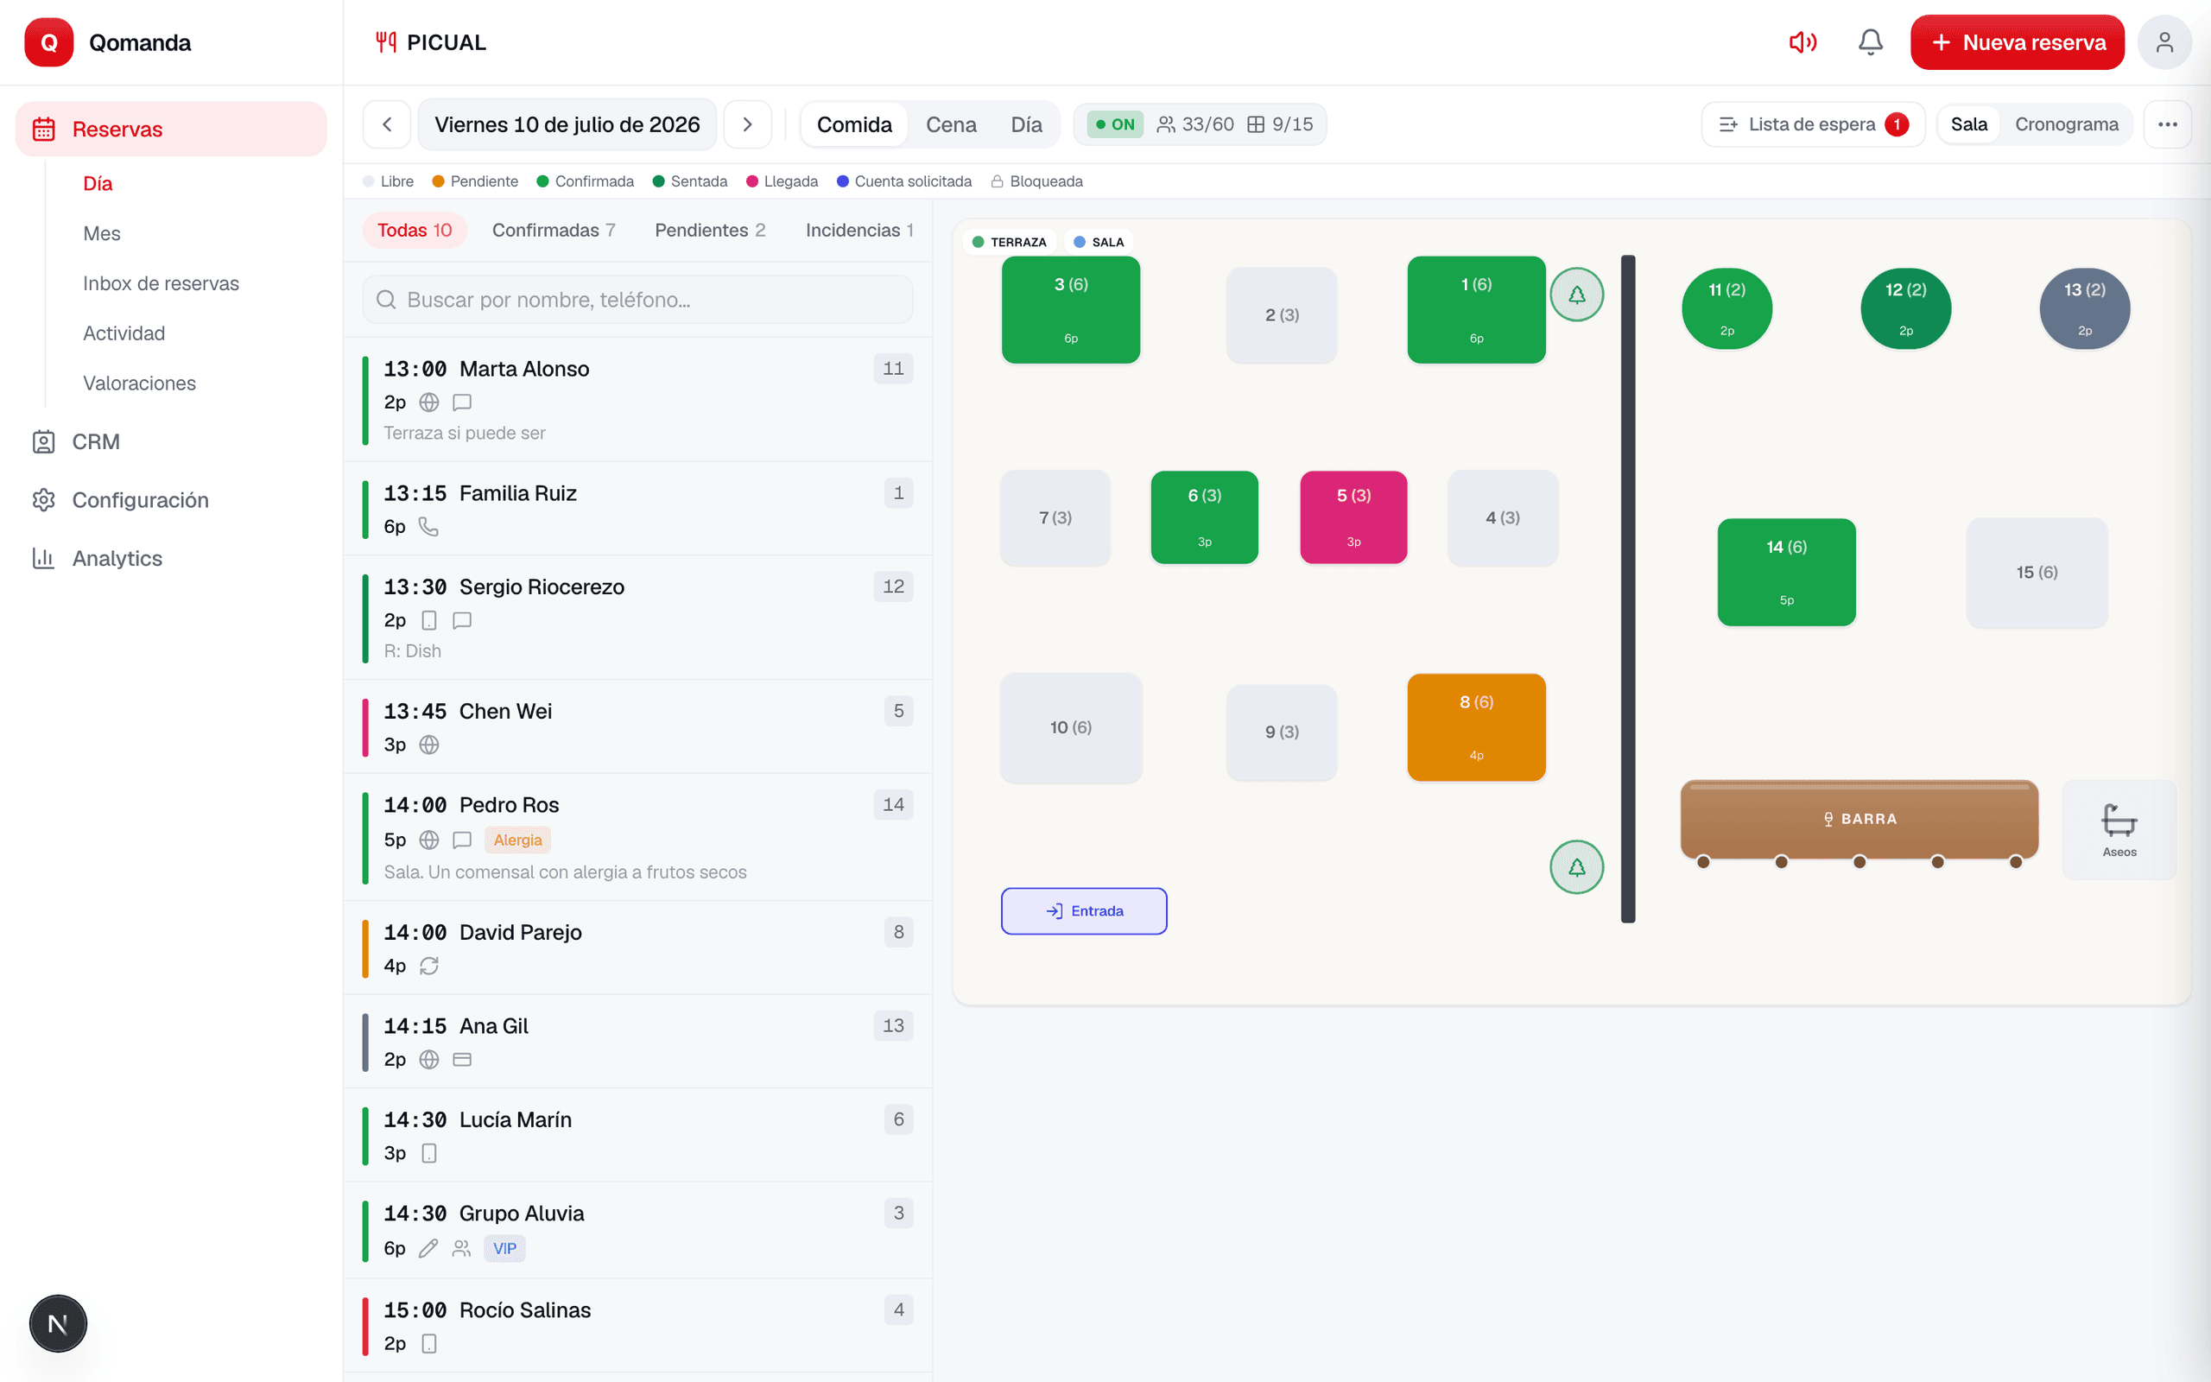The height and width of the screenshot is (1382, 2211).
Task: Select the Confirmadas 7 tab
Action: pyautogui.click(x=554, y=231)
